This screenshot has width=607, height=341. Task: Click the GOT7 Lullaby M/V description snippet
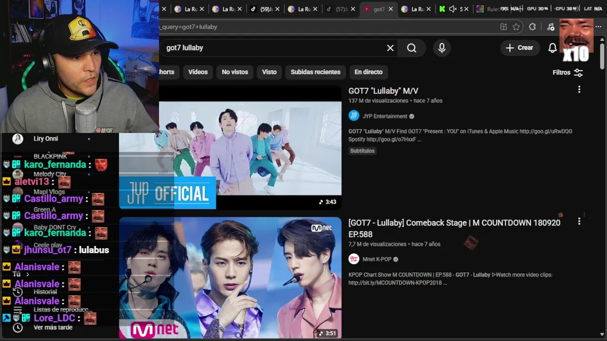[x=460, y=135]
